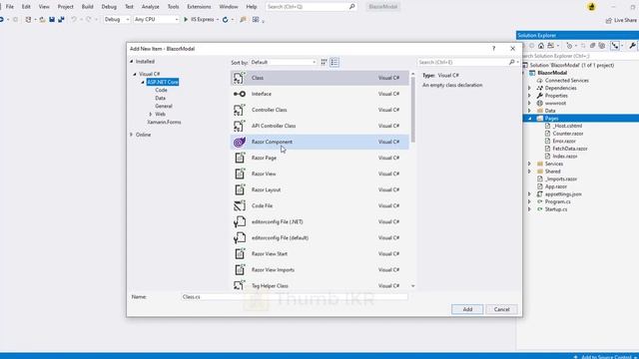Screen dimensions: 639x359
Task: Click the search magnifier in the dialog
Action: pyautogui.click(x=511, y=62)
